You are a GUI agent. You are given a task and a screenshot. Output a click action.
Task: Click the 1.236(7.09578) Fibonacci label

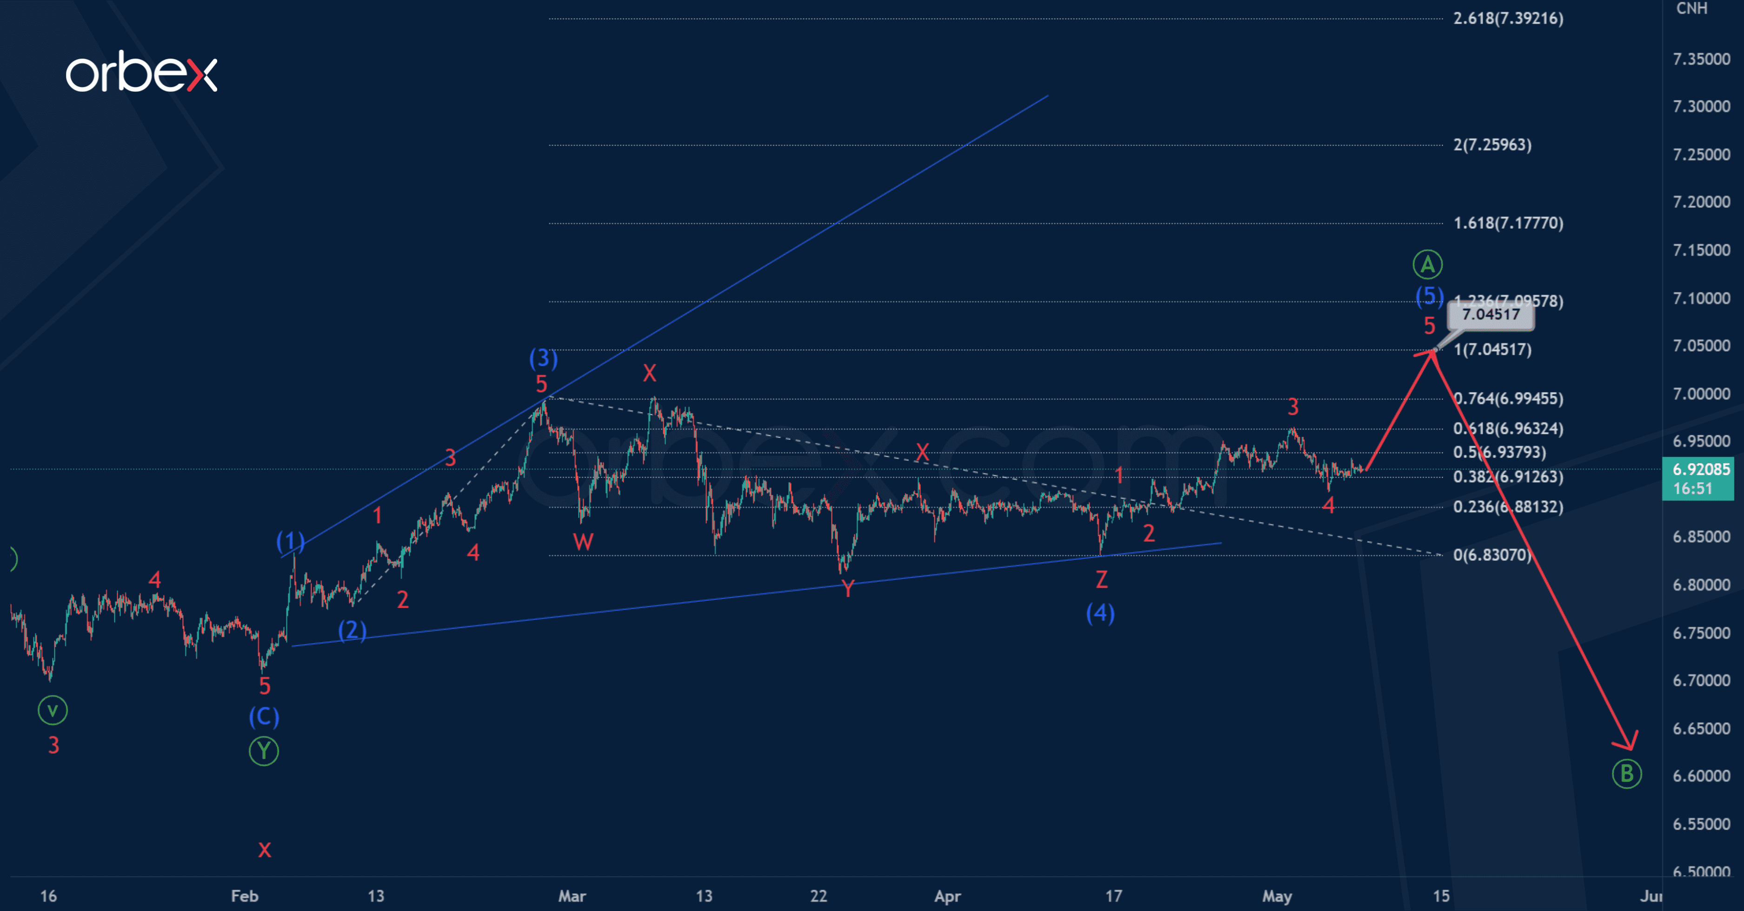coord(1508,301)
